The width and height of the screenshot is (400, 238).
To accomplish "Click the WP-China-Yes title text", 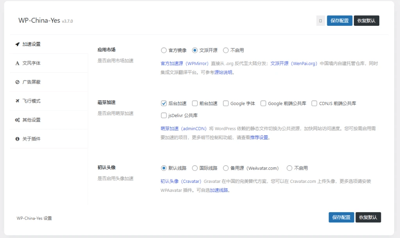I will click(39, 20).
